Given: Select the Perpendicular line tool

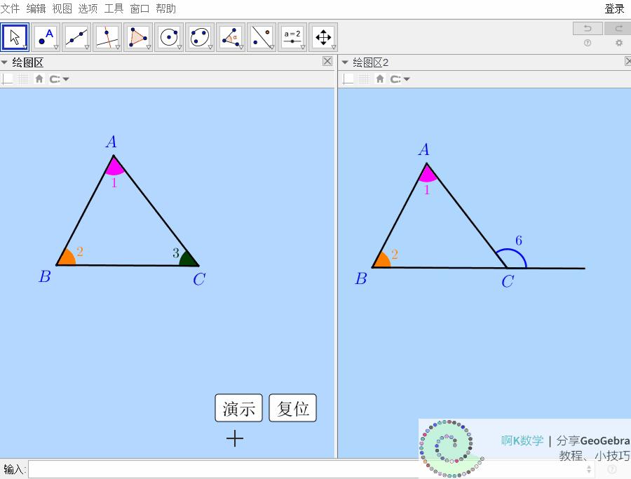Looking at the screenshot, I should point(107,37).
